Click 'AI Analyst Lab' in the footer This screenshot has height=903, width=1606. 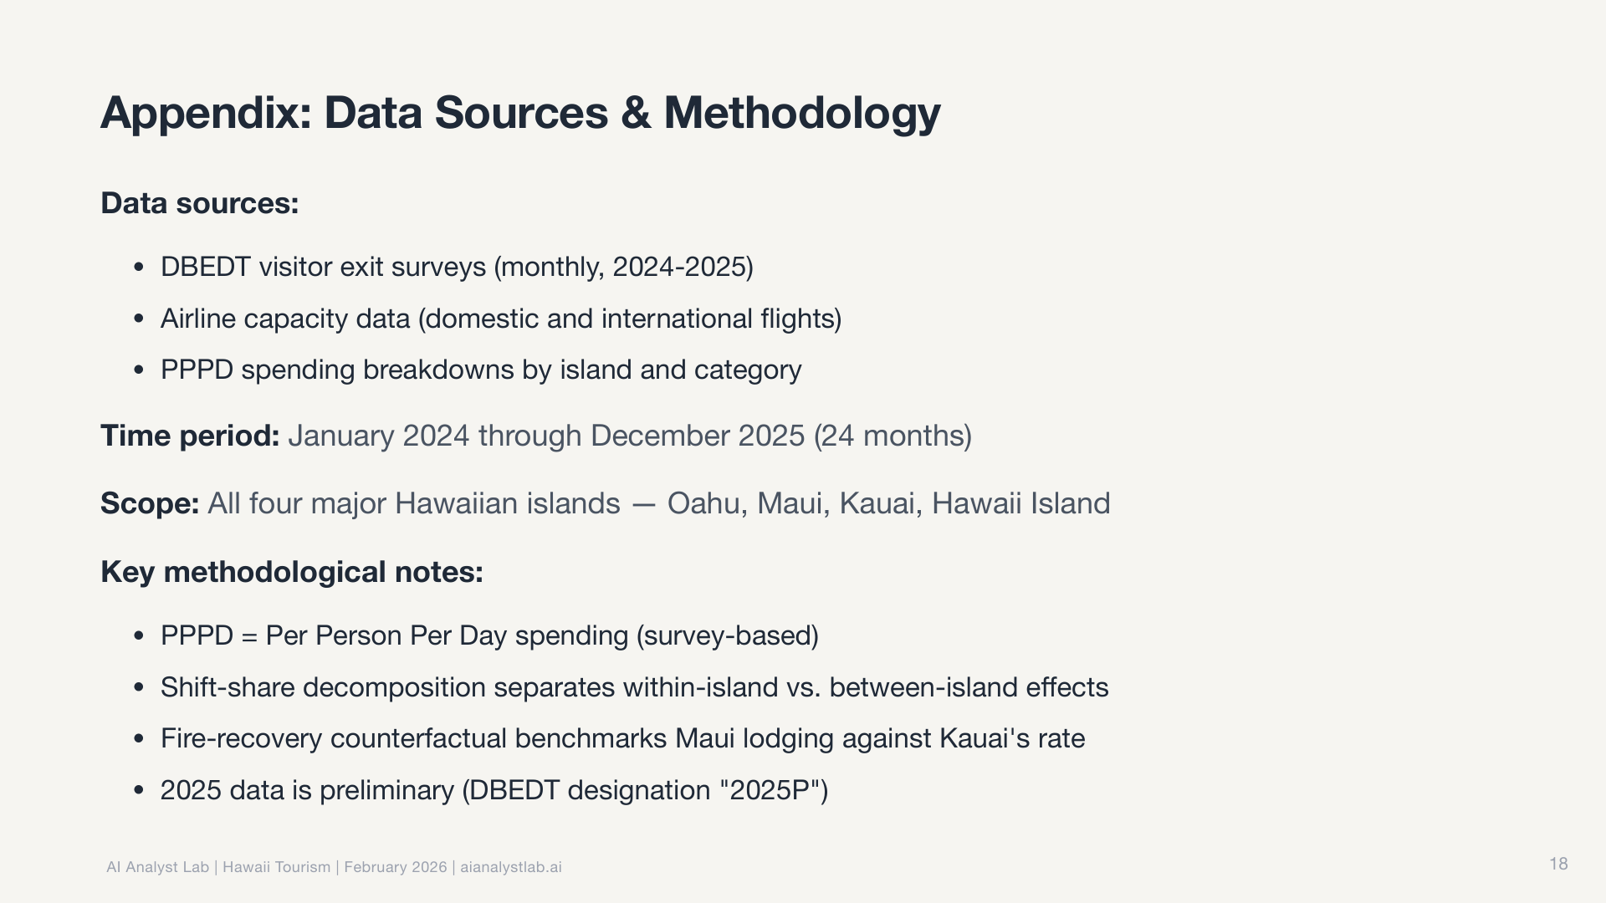[x=157, y=867]
